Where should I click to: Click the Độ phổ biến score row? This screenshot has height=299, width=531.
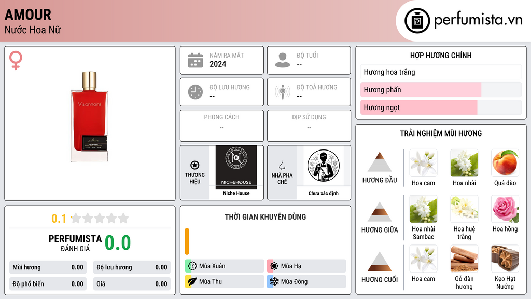click(x=48, y=284)
